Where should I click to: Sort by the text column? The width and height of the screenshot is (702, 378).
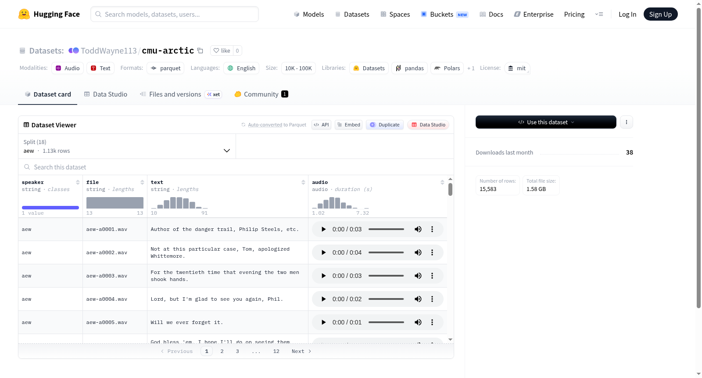(x=303, y=182)
